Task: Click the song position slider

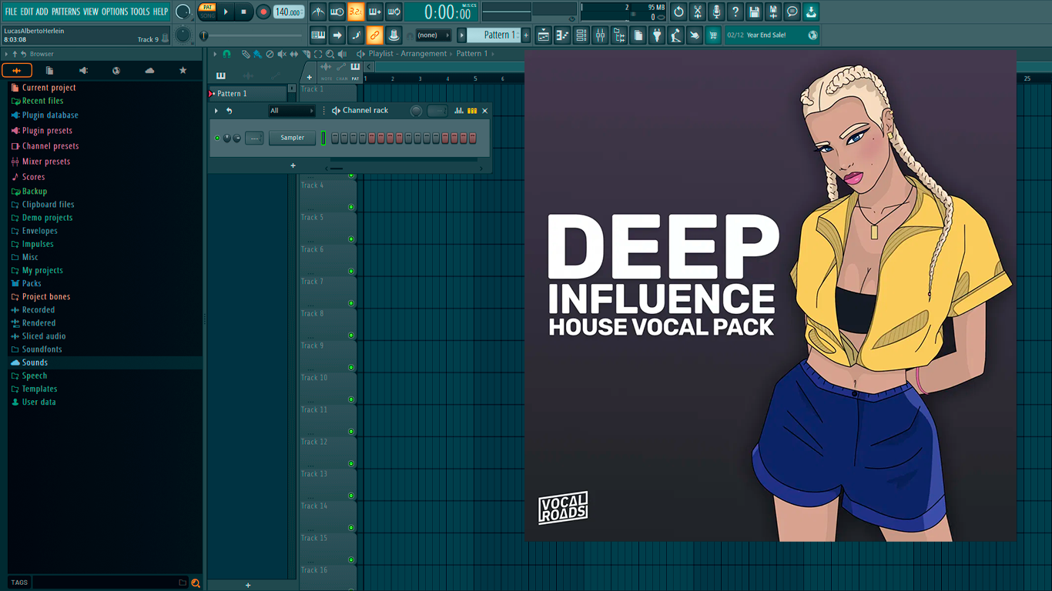Action: [253, 35]
